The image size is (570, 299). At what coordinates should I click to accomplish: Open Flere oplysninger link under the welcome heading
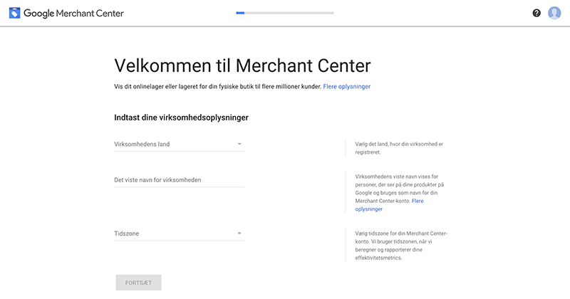(347, 86)
